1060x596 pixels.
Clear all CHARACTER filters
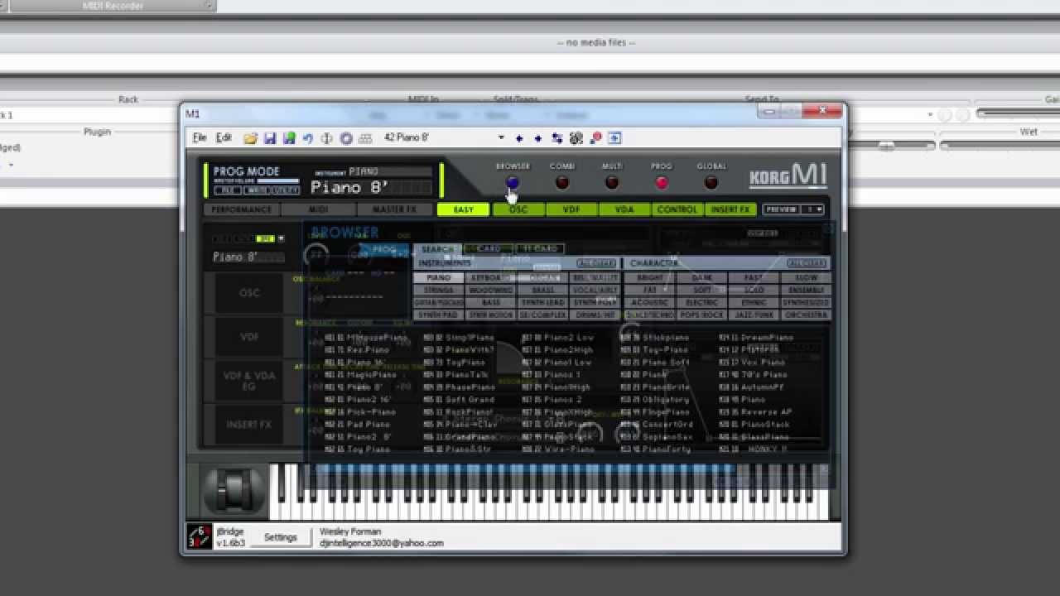tap(807, 263)
